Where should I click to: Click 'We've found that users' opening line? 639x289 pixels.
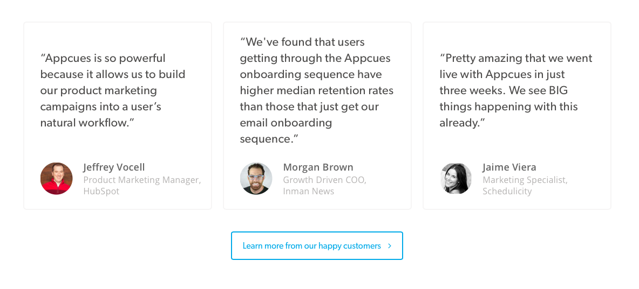click(302, 42)
